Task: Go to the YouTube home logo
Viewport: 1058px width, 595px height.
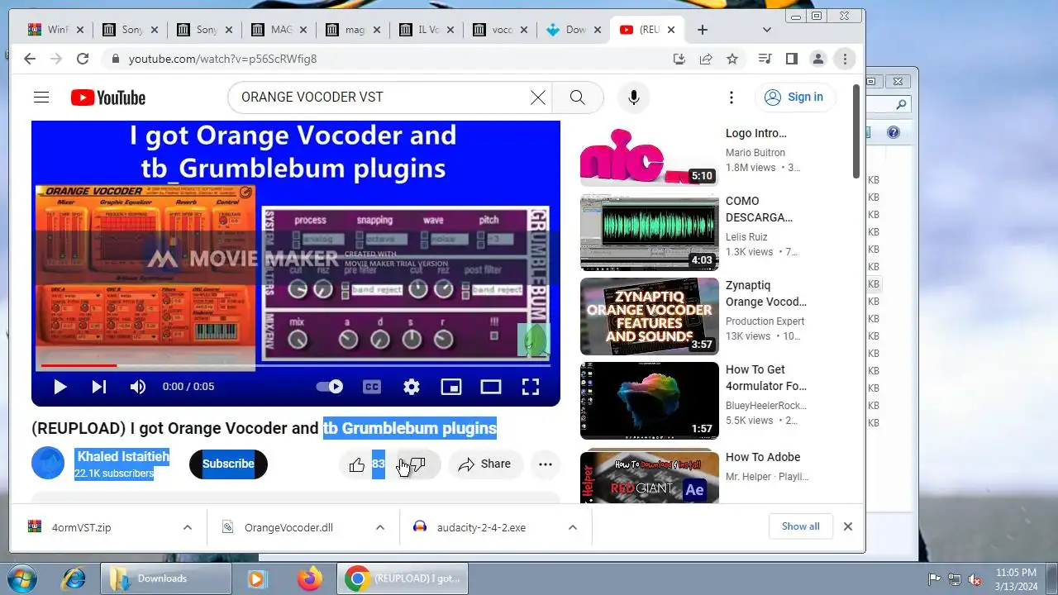Action: click(108, 98)
